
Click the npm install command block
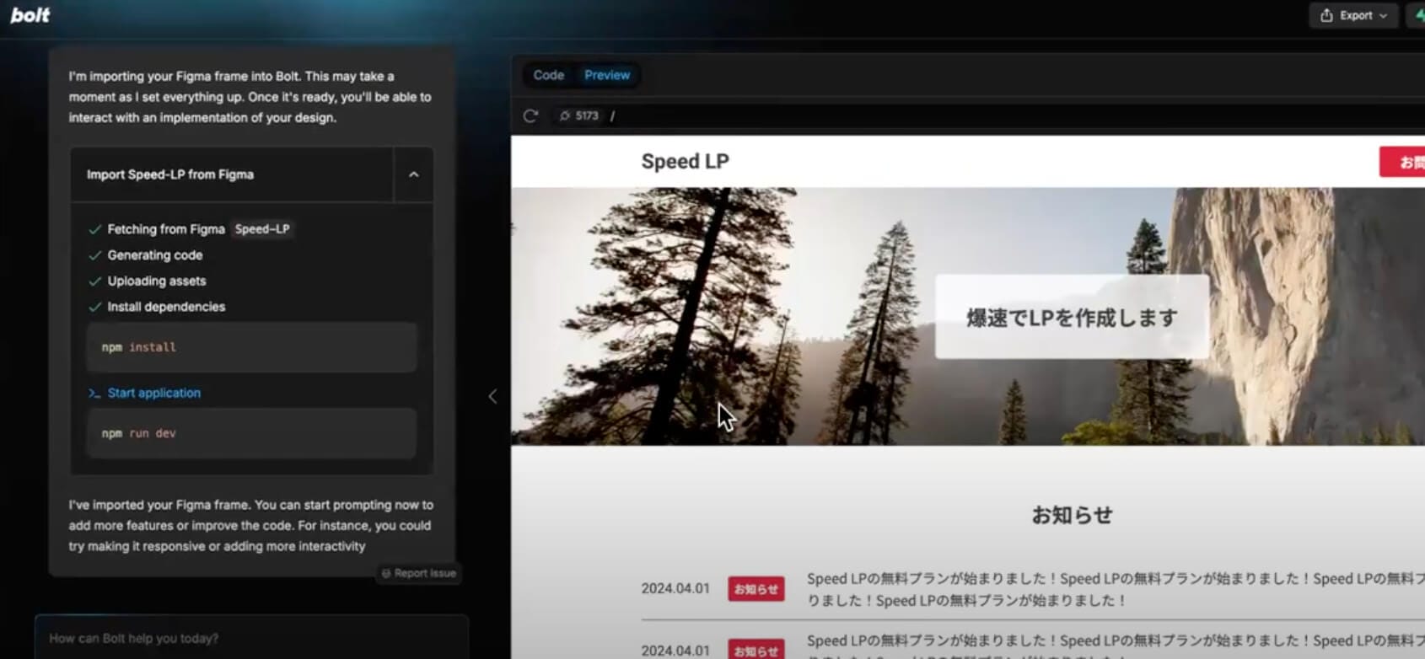pos(251,347)
